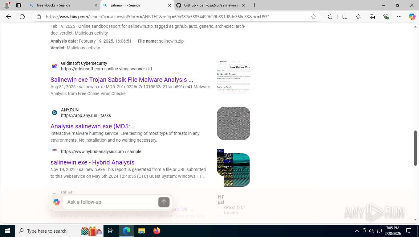Screen dimensions: 419x237
Task: Click the address bar URL
Action: pos(158,17)
